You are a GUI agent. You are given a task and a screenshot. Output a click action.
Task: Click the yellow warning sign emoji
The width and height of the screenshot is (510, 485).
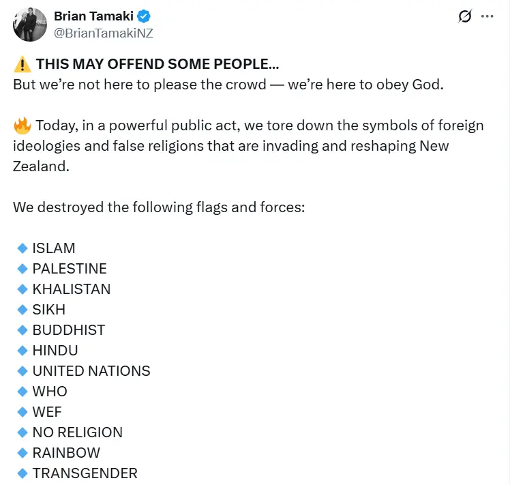tap(22, 65)
